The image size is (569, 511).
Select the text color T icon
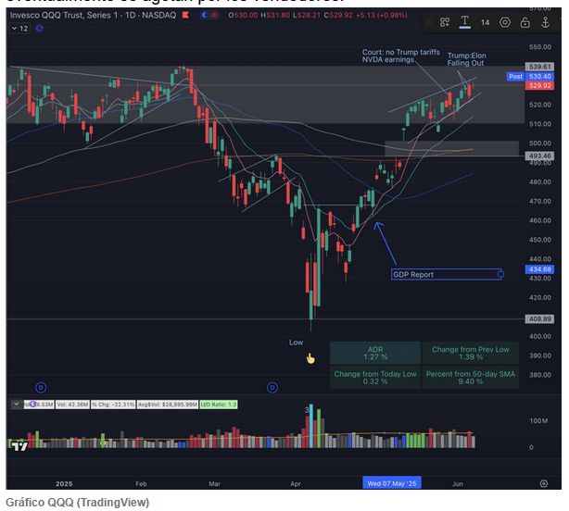464,22
